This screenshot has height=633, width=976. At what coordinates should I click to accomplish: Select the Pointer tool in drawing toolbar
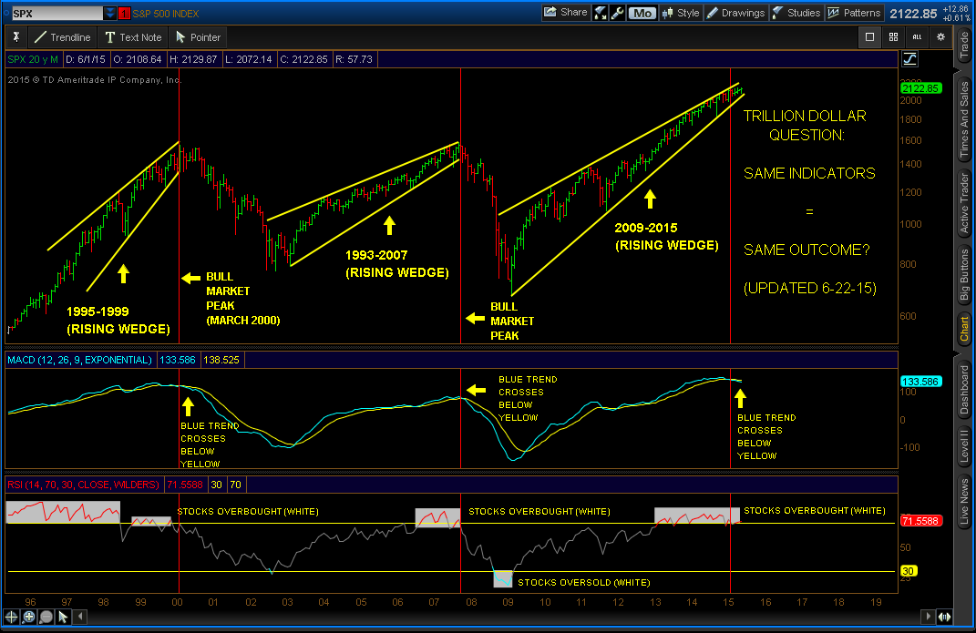198,37
